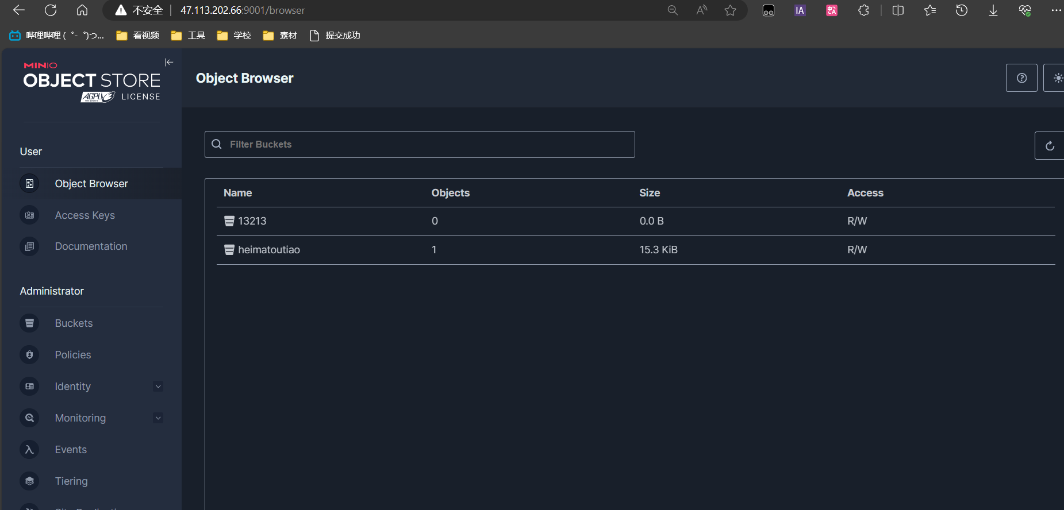Click the Access Keys sidebar icon

coord(29,215)
